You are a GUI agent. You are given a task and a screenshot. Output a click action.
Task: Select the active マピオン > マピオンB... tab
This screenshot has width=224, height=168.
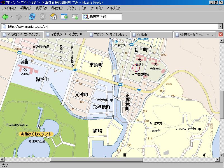pos(66,34)
